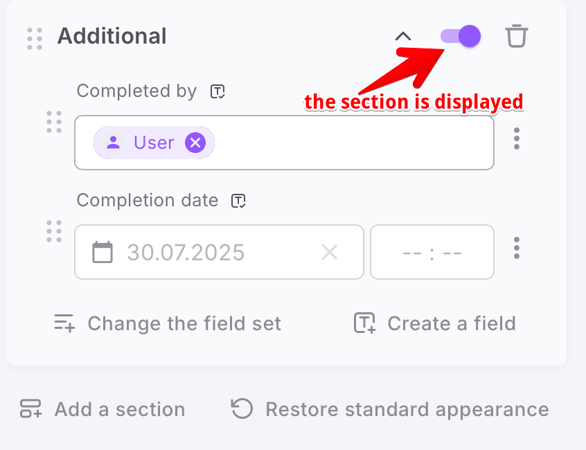Open three-dot menu for Completed by field

click(517, 138)
